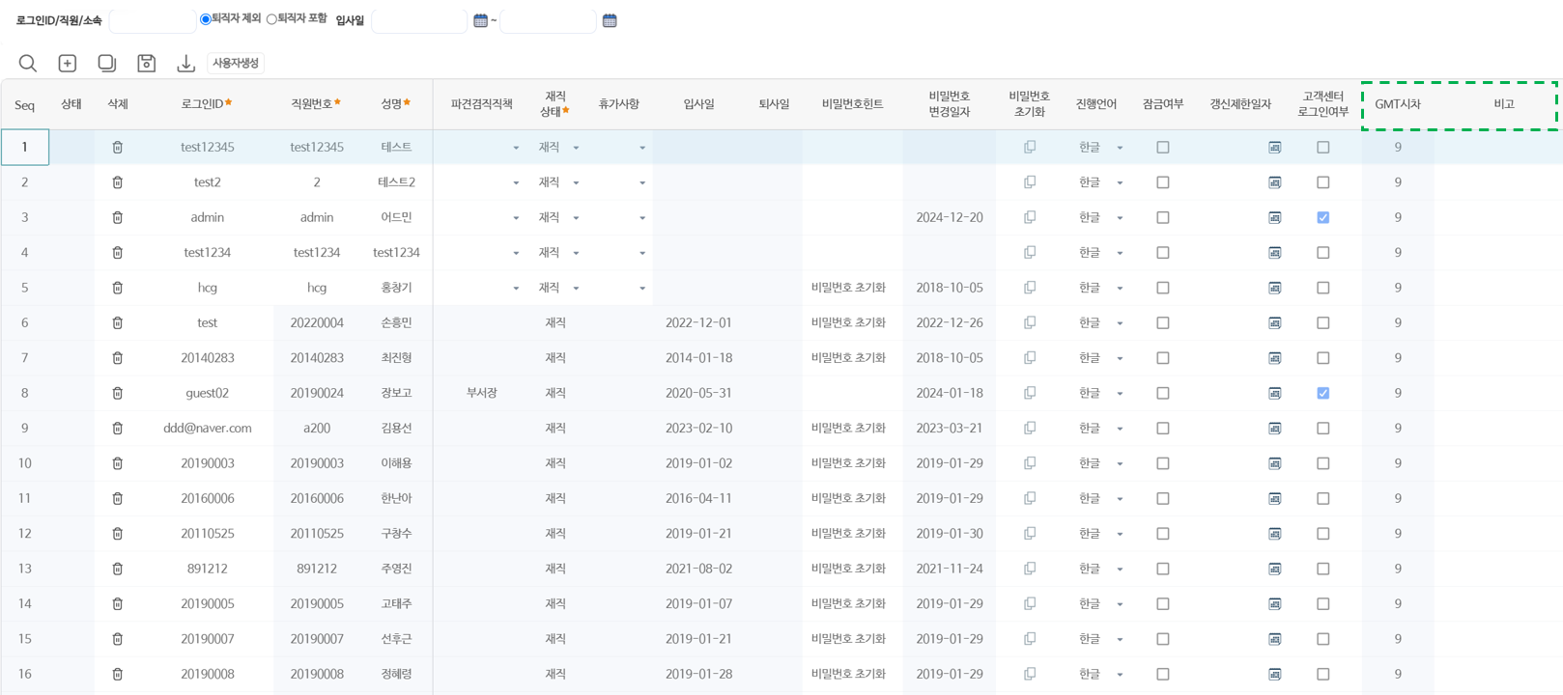Open 휴가사항 dropdown for hcg row

point(641,289)
